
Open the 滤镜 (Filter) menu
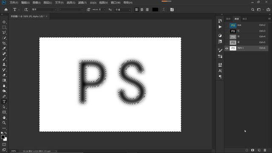click(x=82, y=3)
